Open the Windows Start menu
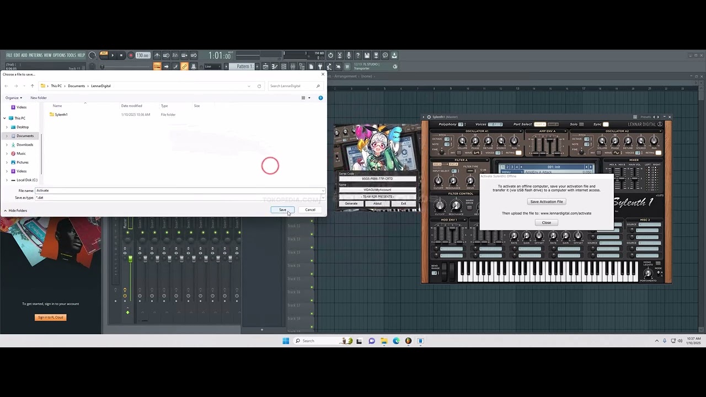Screen dimensions: 706x397 tap(286, 341)
